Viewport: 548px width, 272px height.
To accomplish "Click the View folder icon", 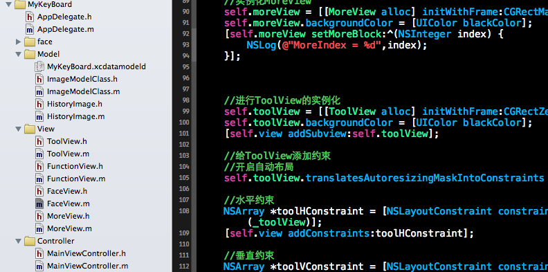I will [x=30, y=129].
